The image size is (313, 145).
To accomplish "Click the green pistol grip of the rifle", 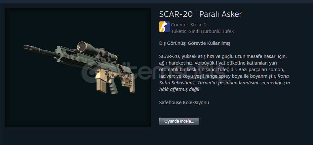I will click(113, 87).
